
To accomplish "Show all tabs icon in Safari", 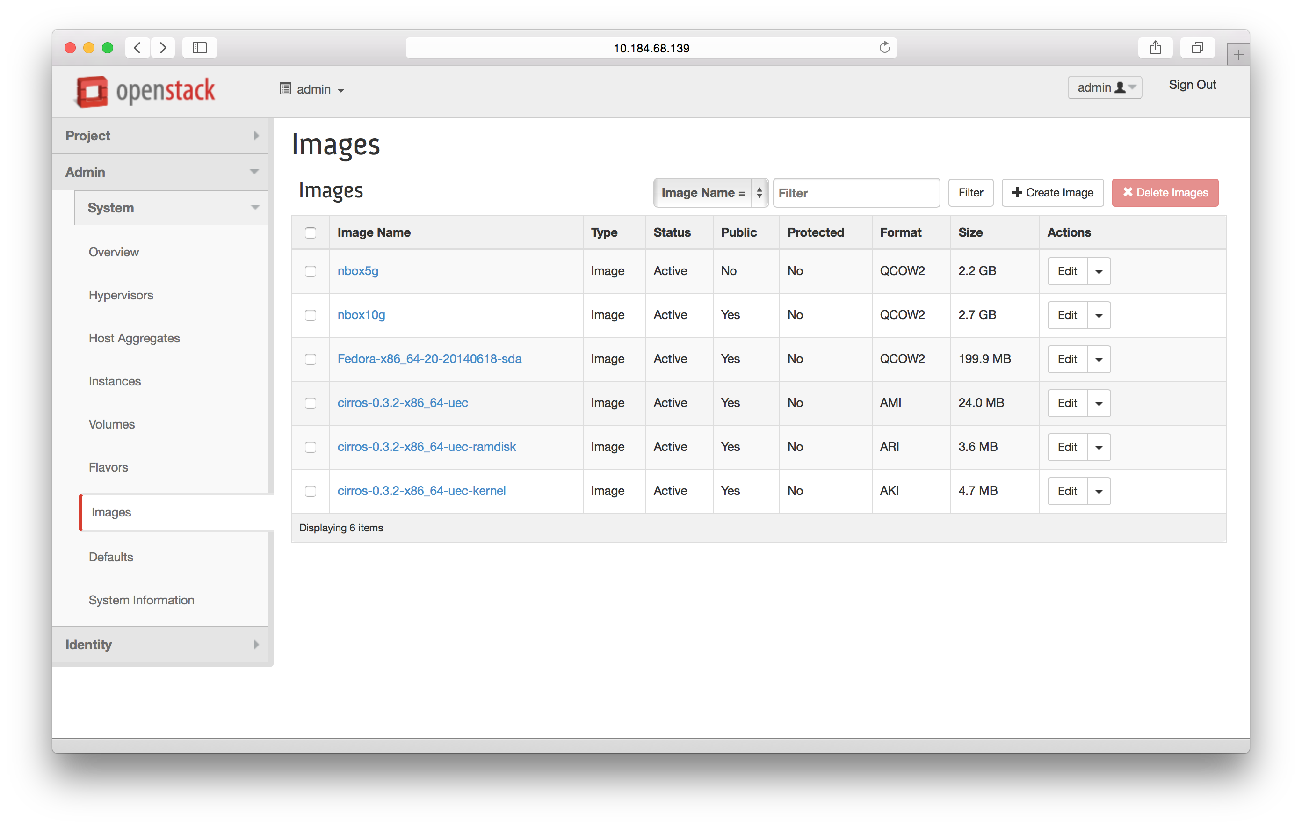I will coord(1198,48).
